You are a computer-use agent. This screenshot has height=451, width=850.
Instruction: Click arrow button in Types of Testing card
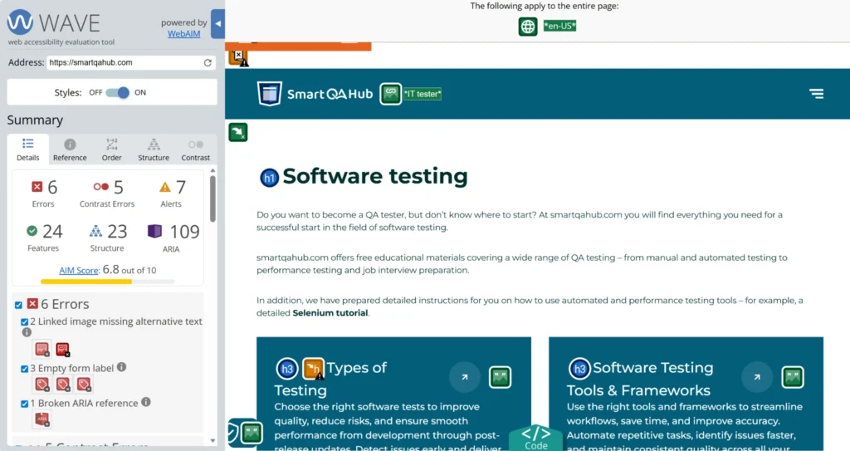point(465,376)
